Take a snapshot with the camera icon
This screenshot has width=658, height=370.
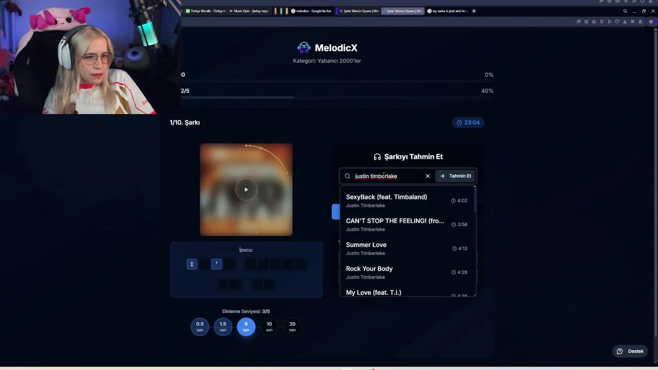(594, 22)
